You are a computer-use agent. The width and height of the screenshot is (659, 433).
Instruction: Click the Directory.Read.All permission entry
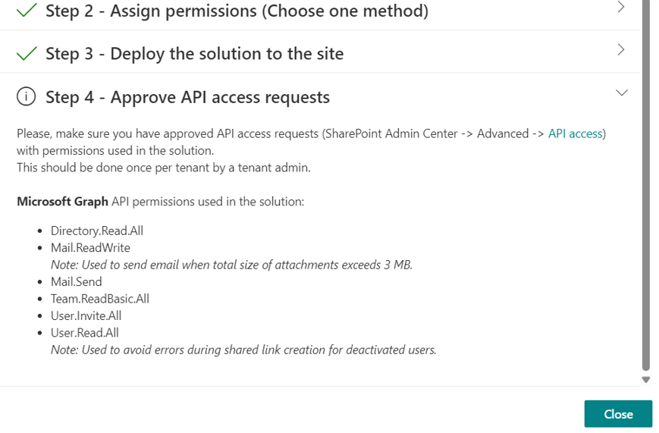(x=97, y=231)
